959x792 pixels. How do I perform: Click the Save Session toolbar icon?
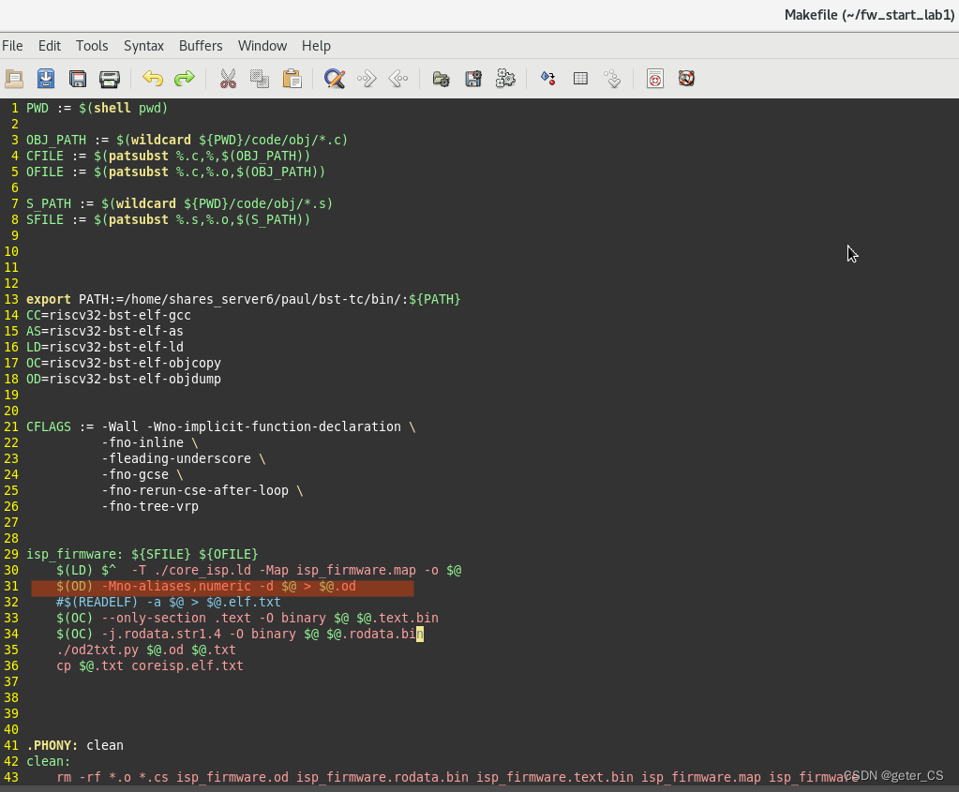[x=473, y=79]
